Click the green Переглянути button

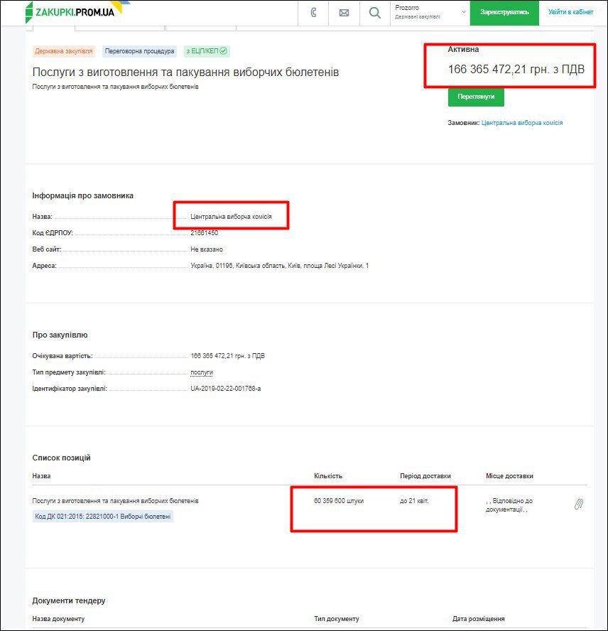pyautogui.click(x=476, y=97)
